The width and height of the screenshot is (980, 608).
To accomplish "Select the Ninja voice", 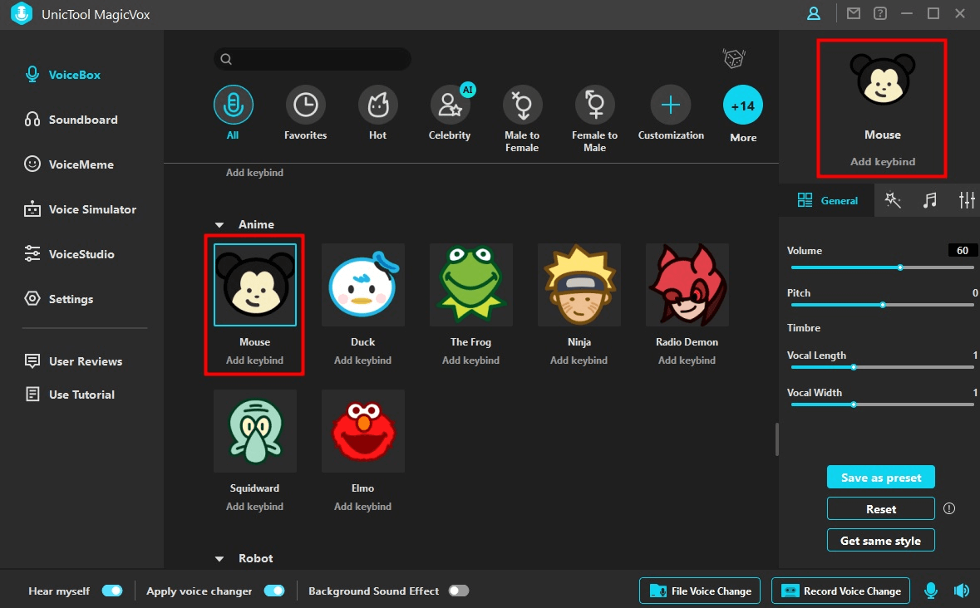I will tap(579, 285).
